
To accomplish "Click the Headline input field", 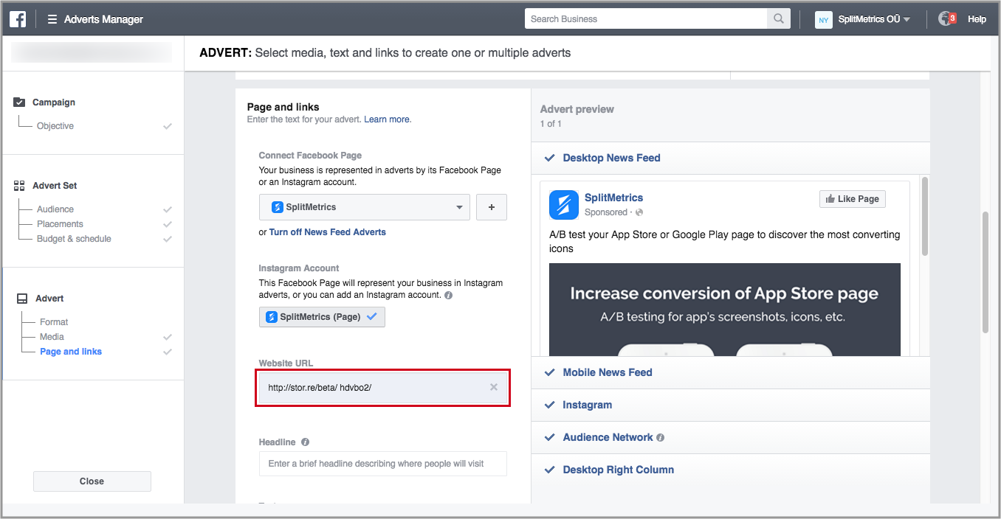I will click(x=382, y=464).
